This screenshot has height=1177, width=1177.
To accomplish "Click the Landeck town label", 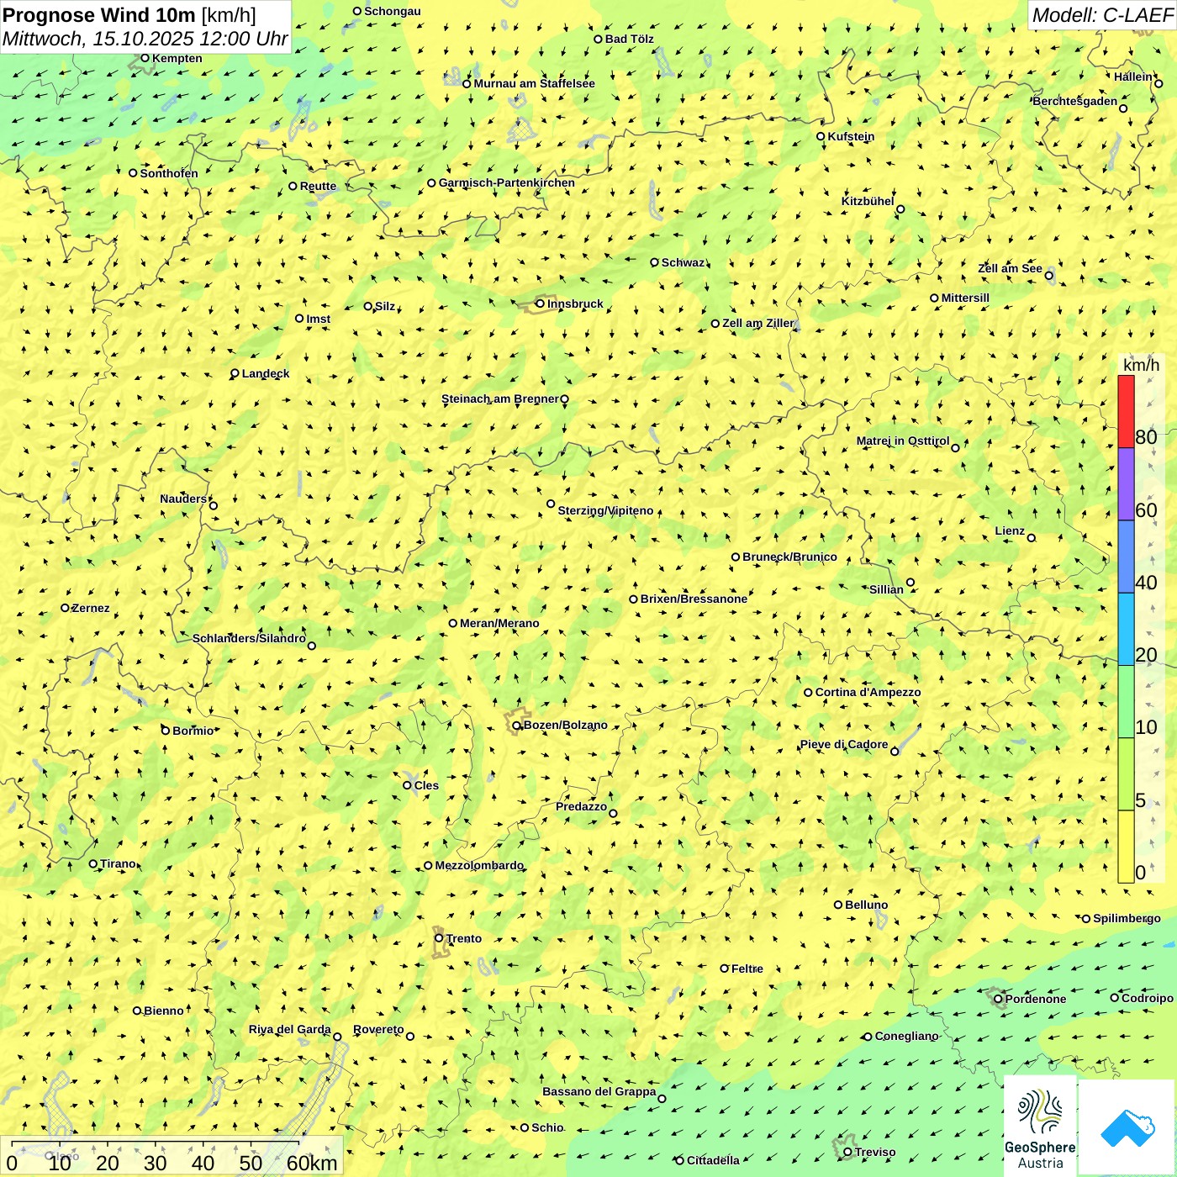I will (266, 373).
